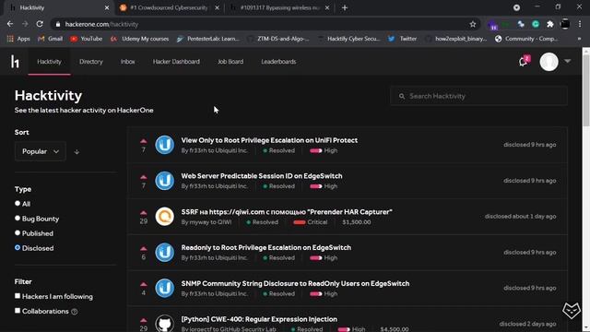
Task: Click the hackerone.com address bar
Action: click(x=265, y=24)
